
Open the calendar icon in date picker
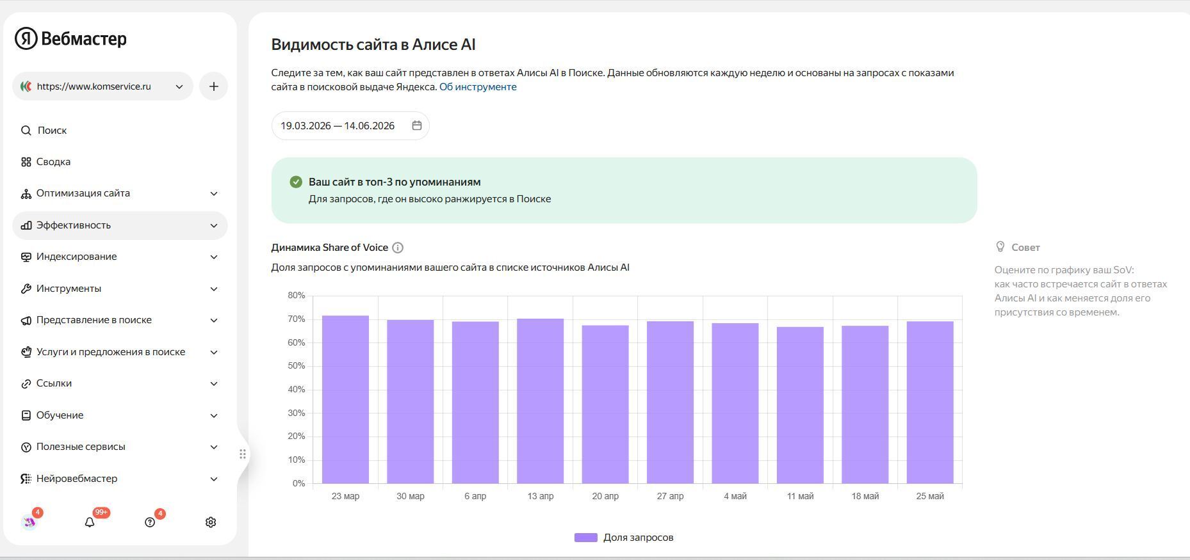click(417, 125)
